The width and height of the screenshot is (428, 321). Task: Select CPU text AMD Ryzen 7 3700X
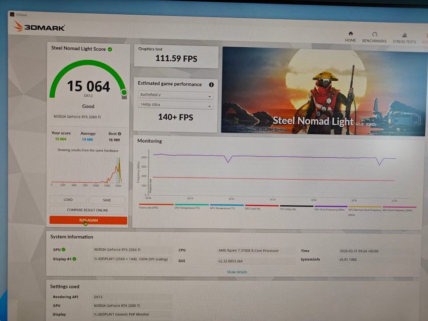[248, 251]
